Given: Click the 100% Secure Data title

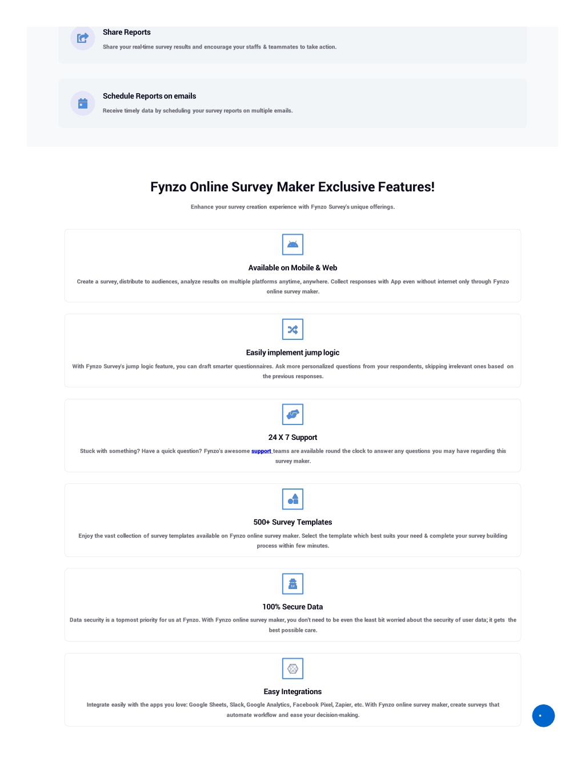Looking at the screenshot, I should (x=292, y=607).
